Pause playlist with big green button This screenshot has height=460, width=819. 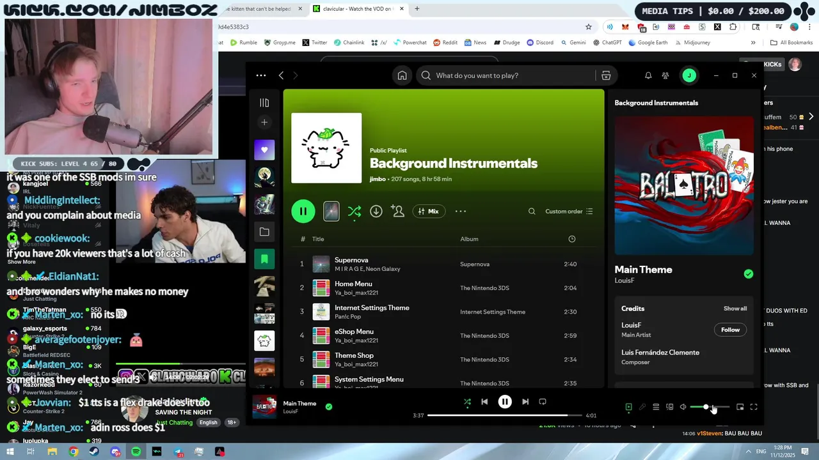(303, 211)
